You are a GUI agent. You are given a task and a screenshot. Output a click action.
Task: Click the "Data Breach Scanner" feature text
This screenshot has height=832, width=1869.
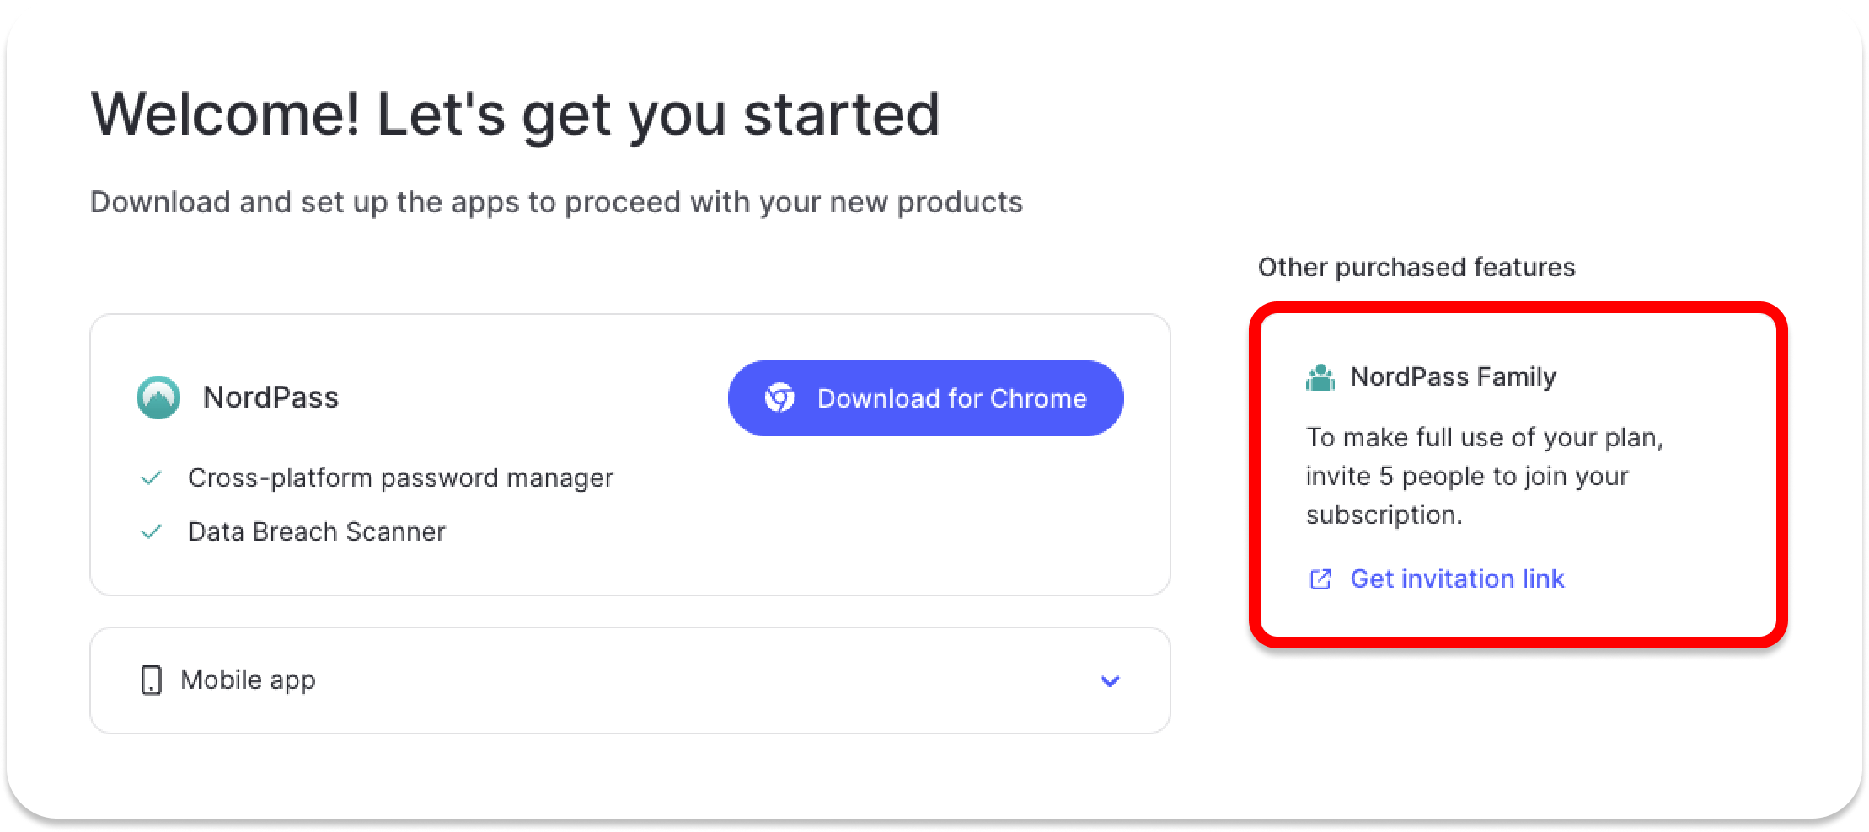click(x=317, y=532)
